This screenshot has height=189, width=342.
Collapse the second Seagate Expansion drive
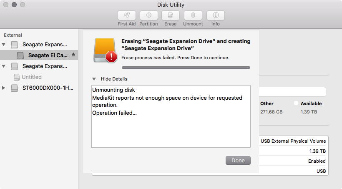(4, 66)
